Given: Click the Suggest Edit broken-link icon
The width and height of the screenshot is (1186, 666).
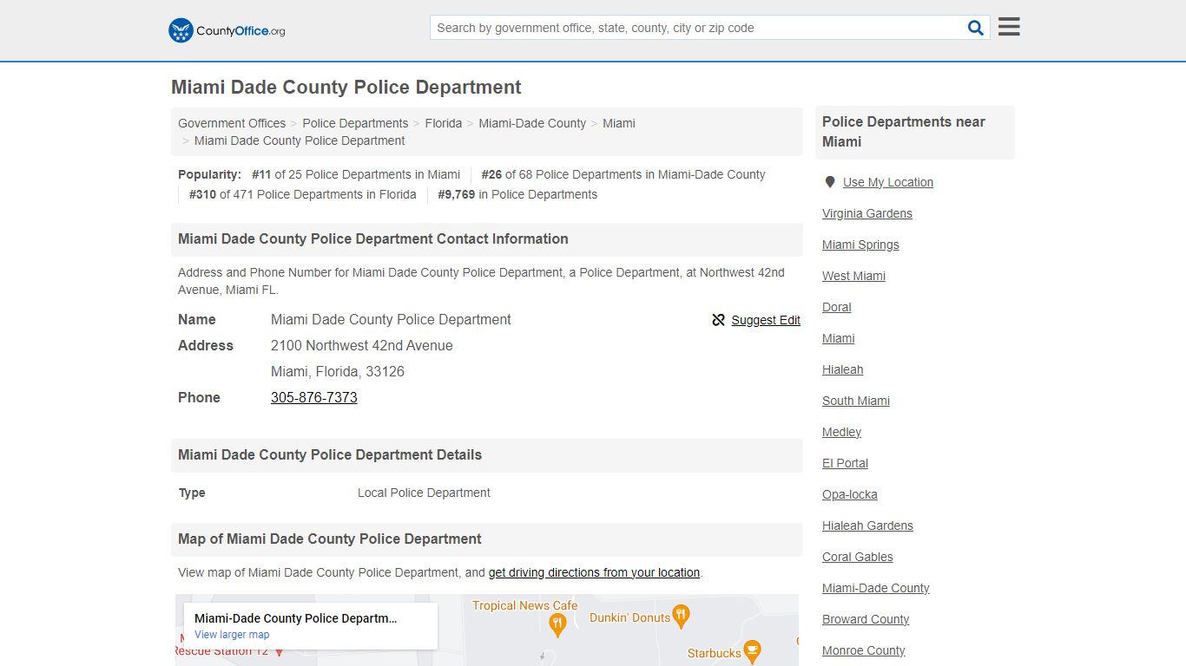Looking at the screenshot, I should point(718,320).
